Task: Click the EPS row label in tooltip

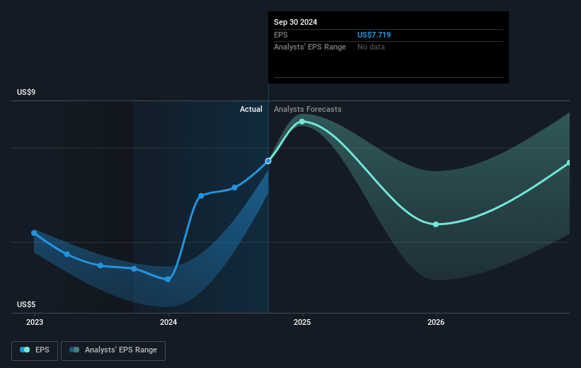Action: 280,35
